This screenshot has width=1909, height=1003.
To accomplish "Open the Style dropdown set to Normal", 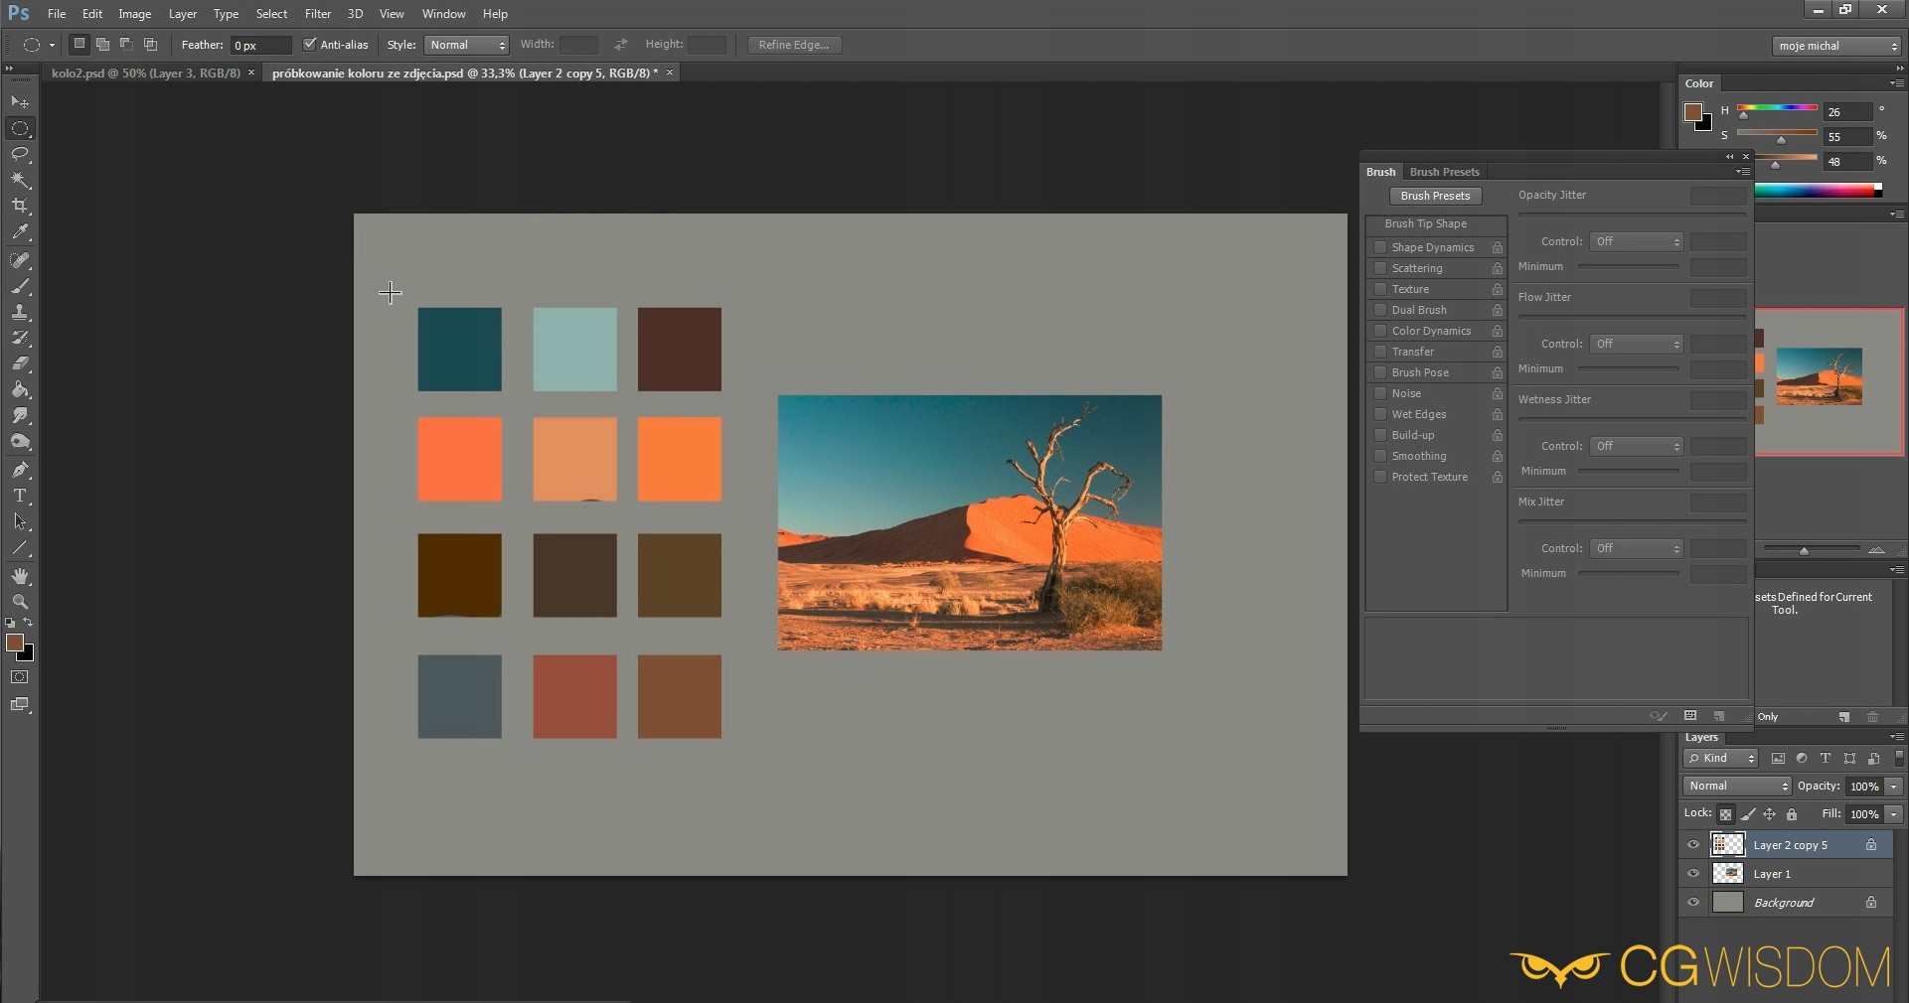I will [466, 45].
